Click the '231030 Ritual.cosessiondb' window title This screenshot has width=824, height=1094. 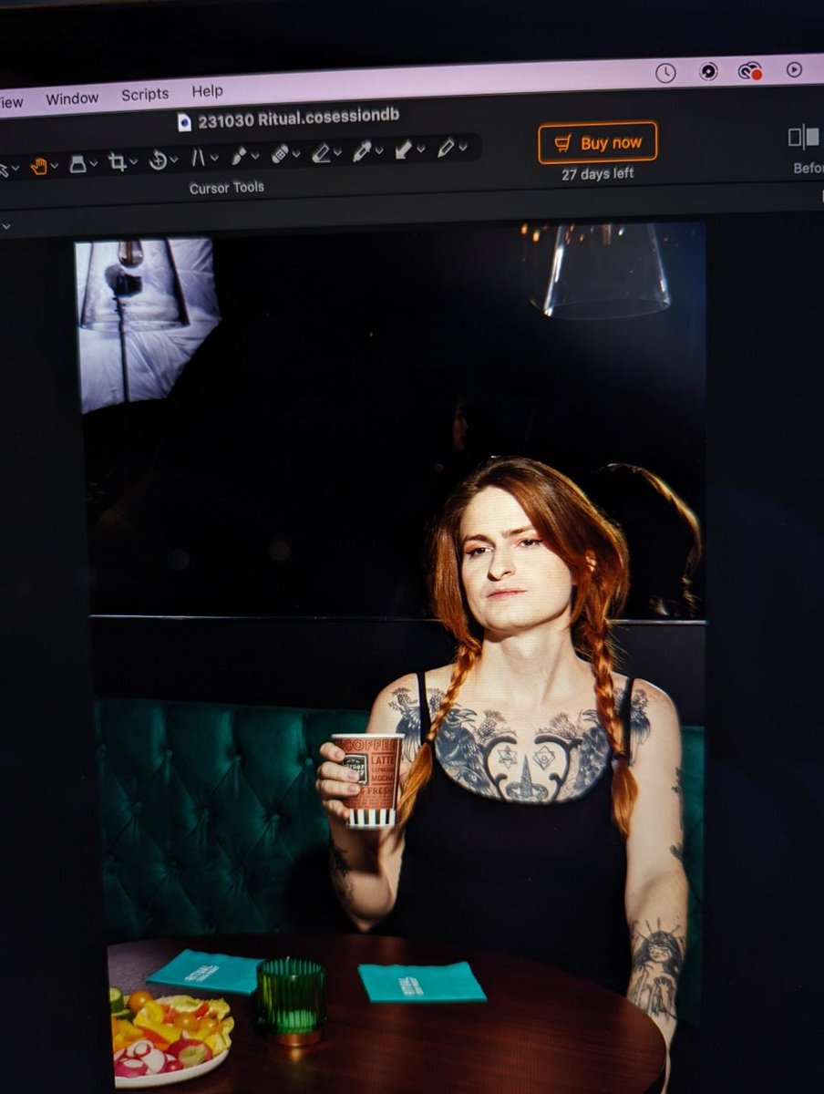(299, 118)
